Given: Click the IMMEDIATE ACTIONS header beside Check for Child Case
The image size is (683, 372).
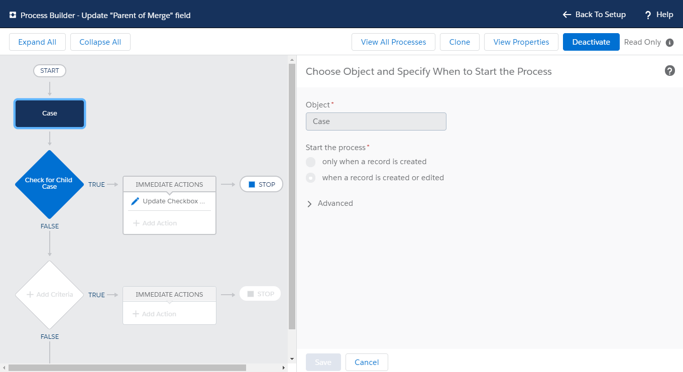Looking at the screenshot, I should pos(169,184).
